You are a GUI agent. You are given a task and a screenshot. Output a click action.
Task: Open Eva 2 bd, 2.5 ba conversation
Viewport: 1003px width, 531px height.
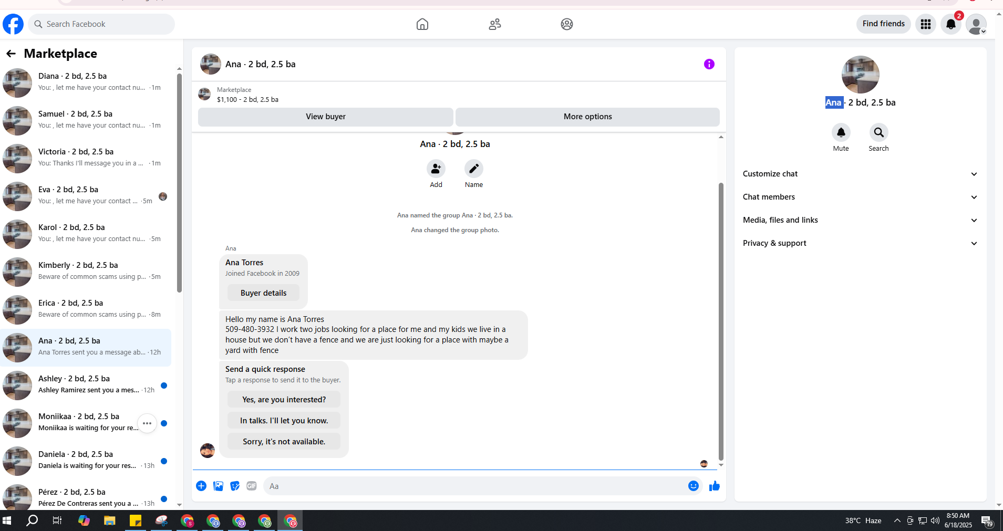tap(86, 196)
